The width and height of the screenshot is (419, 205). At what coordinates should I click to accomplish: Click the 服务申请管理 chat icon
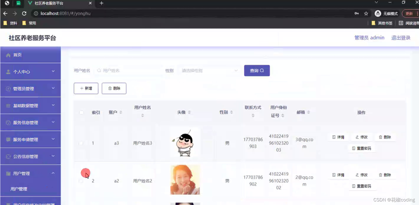pos(8,139)
